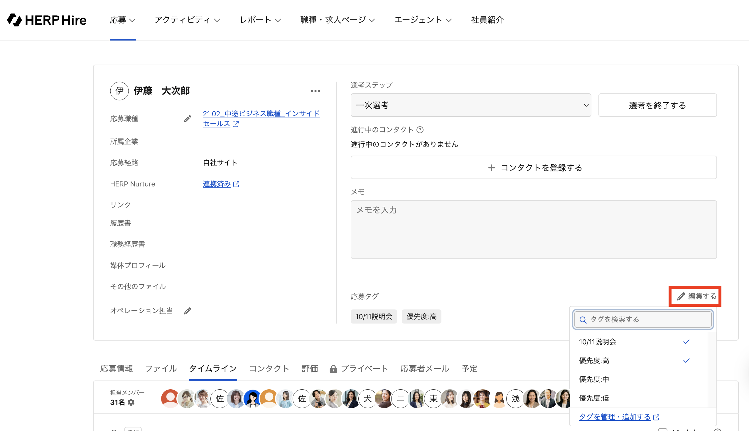This screenshot has height=431, width=749.
Task: Open the 選考ステップ dropdown showing 一次選考
Action: (x=471, y=105)
